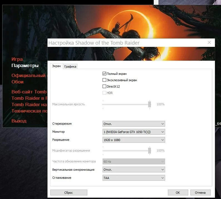Click Выход in the launcher menu
This screenshot has height=199, width=221.
coord(19,121)
